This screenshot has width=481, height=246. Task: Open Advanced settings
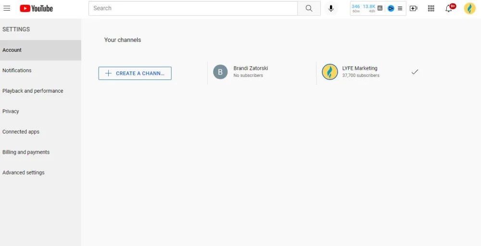40,172
